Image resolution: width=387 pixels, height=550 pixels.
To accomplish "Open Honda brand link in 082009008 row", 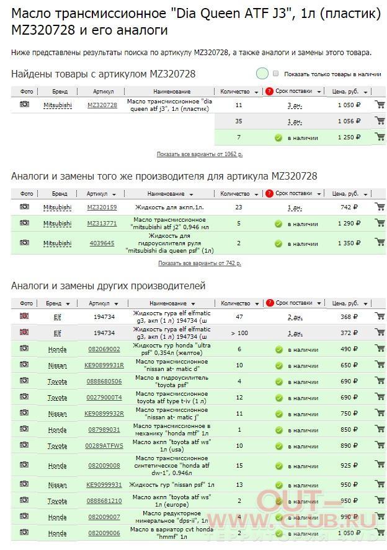I will click(x=57, y=466).
